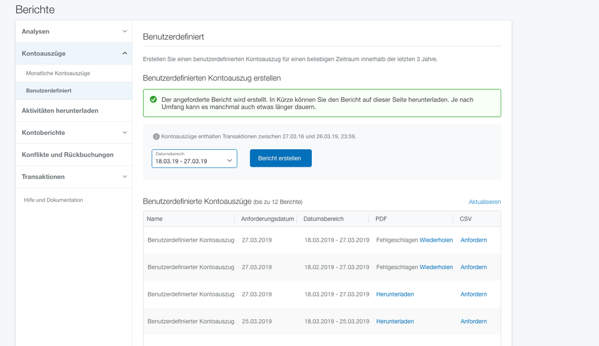The image size is (599, 346).
Task: Click the Berichte page title
Action: pyautogui.click(x=35, y=10)
